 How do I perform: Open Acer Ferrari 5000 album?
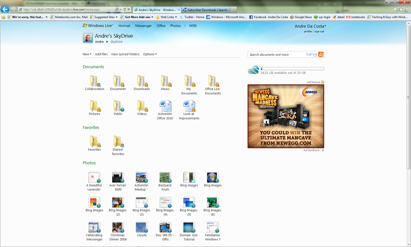click(118, 181)
